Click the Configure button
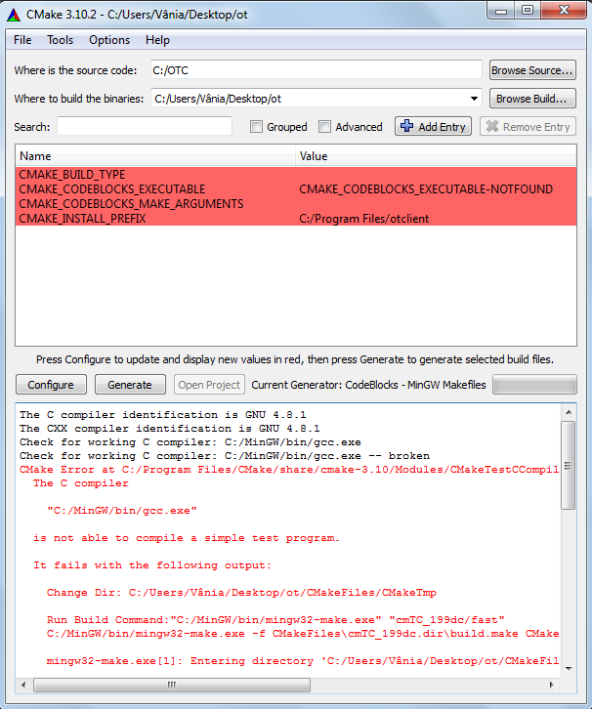Viewport: 592px width, 709px height. pos(51,385)
